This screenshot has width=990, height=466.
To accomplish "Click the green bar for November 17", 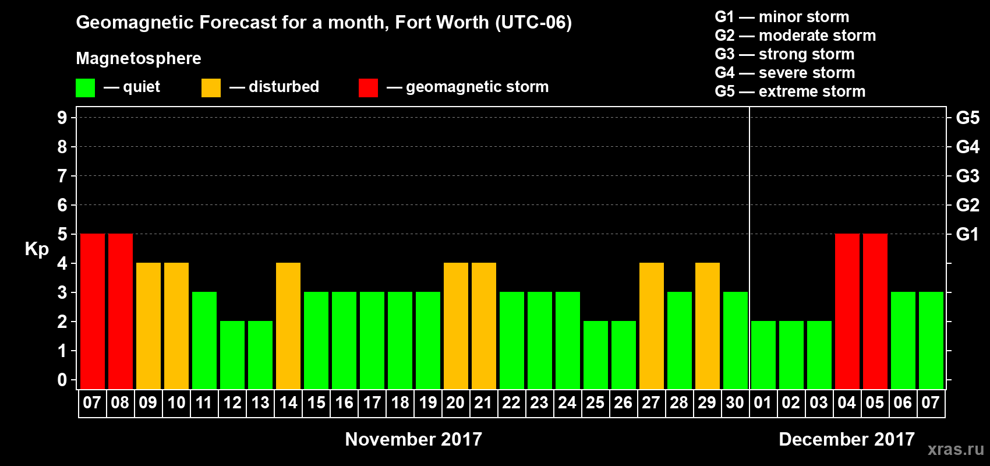I will pos(372,340).
